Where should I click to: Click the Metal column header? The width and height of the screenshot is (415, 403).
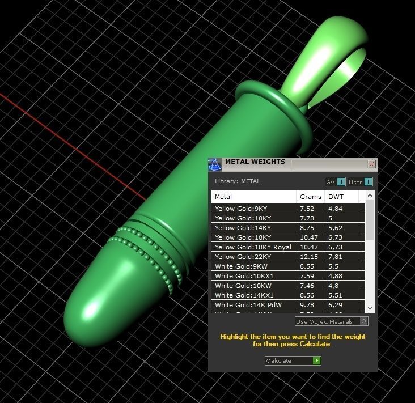[x=253, y=197]
